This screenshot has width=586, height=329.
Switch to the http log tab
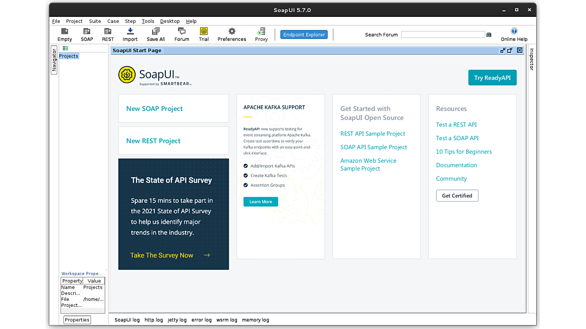click(x=154, y=320)
